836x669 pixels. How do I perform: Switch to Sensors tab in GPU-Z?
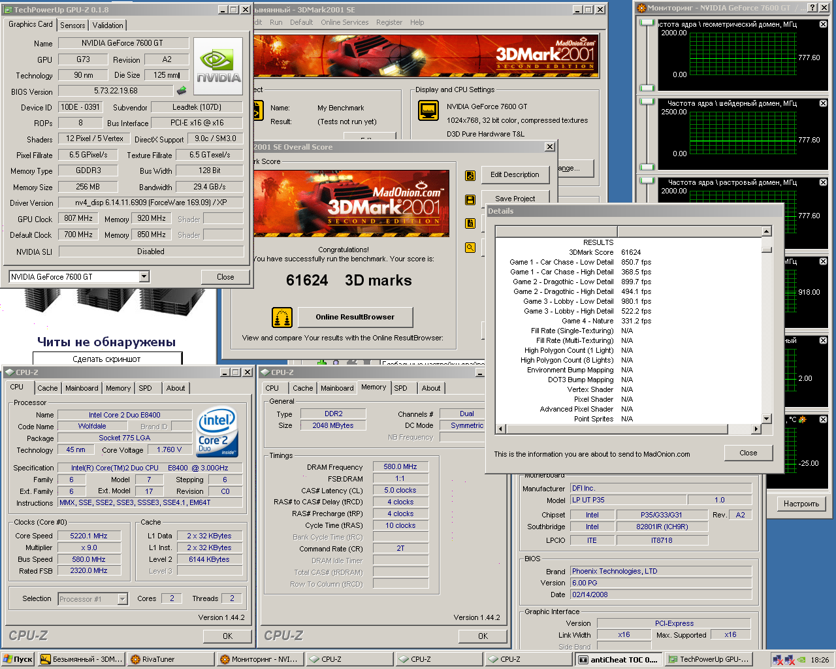pos(72,25)
